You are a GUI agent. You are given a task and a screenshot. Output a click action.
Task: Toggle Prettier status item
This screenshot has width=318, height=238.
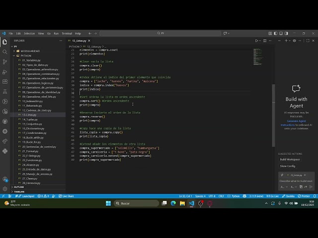[304, 196]
